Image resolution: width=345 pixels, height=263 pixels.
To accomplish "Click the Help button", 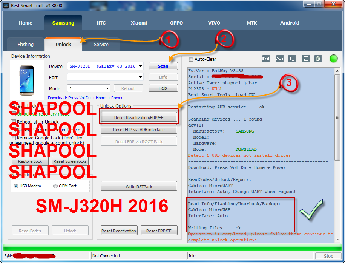I will click(163, 88).
